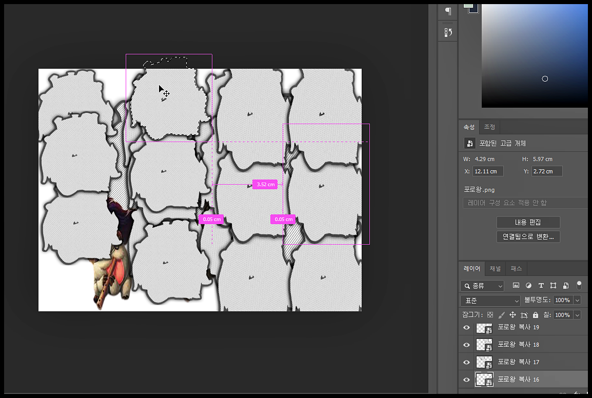Lock image pixels brush icon
Screen dimensions: 592x398
[x=501, y=314]
